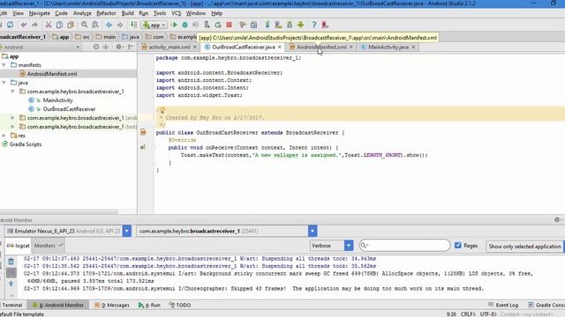The height and width of the screenshot is (317, 565).
Task: Click the src breadcrumb folder
Action: [x=82, y=37]
